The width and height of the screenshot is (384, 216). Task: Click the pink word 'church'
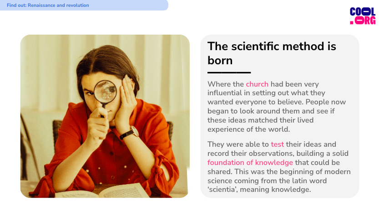pos(257,84)
